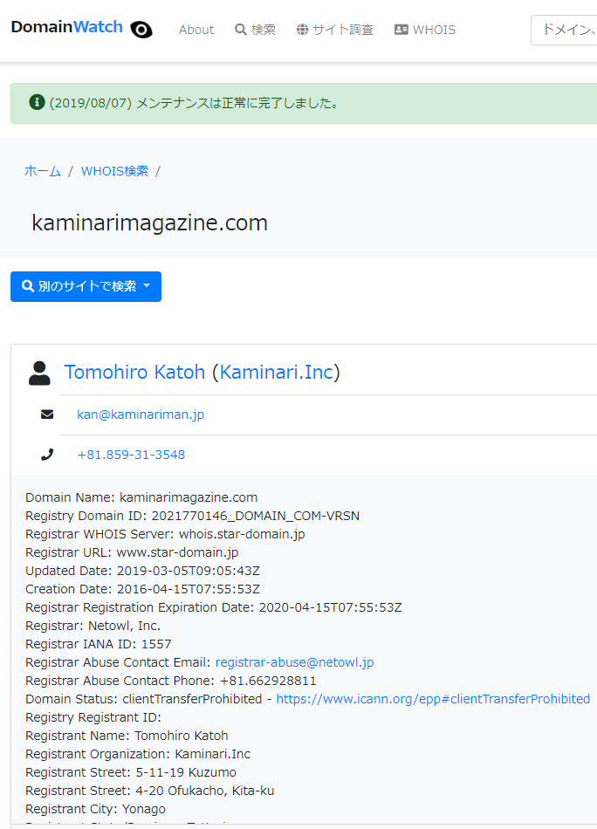Screen dimensions: 597x829
Task: Click the magnifier icon beside 検索
Action: point(241,30)
